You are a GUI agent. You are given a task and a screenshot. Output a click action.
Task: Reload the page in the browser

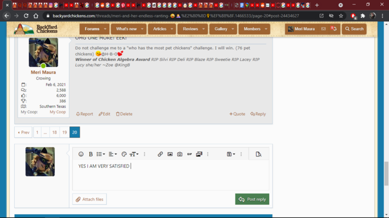(26, 16)
